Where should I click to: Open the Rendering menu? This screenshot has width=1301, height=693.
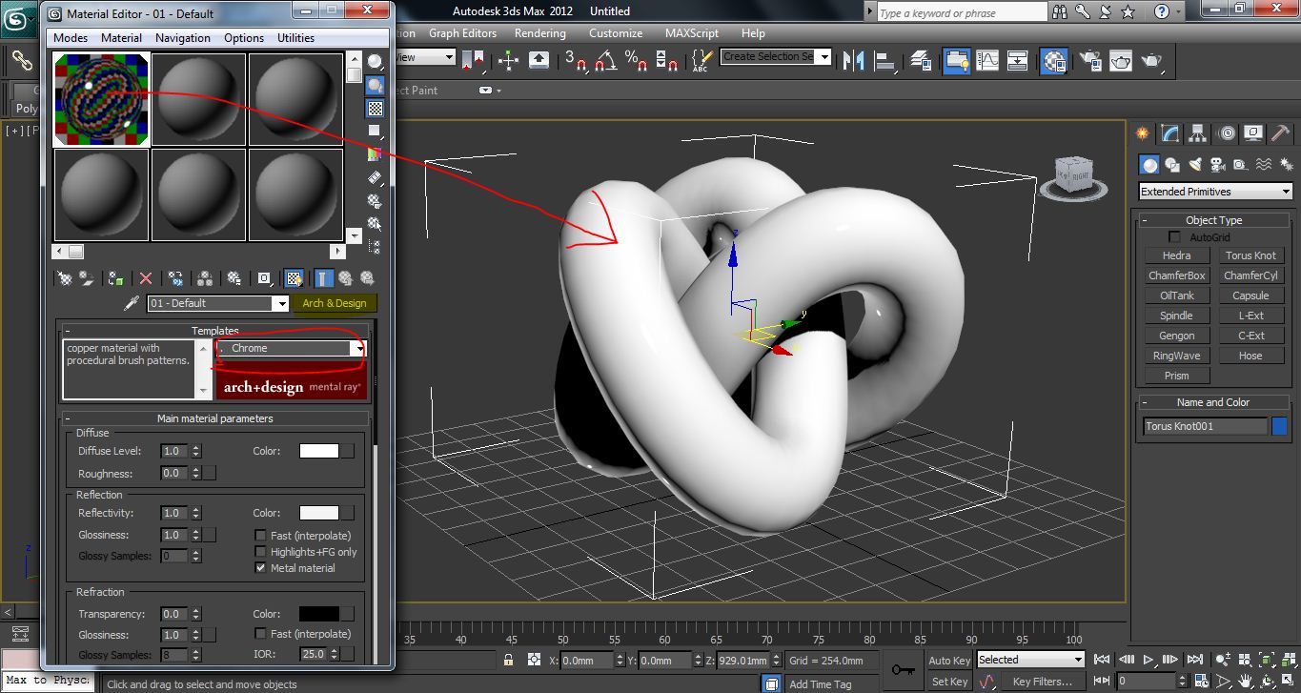(x=539, y=32)
